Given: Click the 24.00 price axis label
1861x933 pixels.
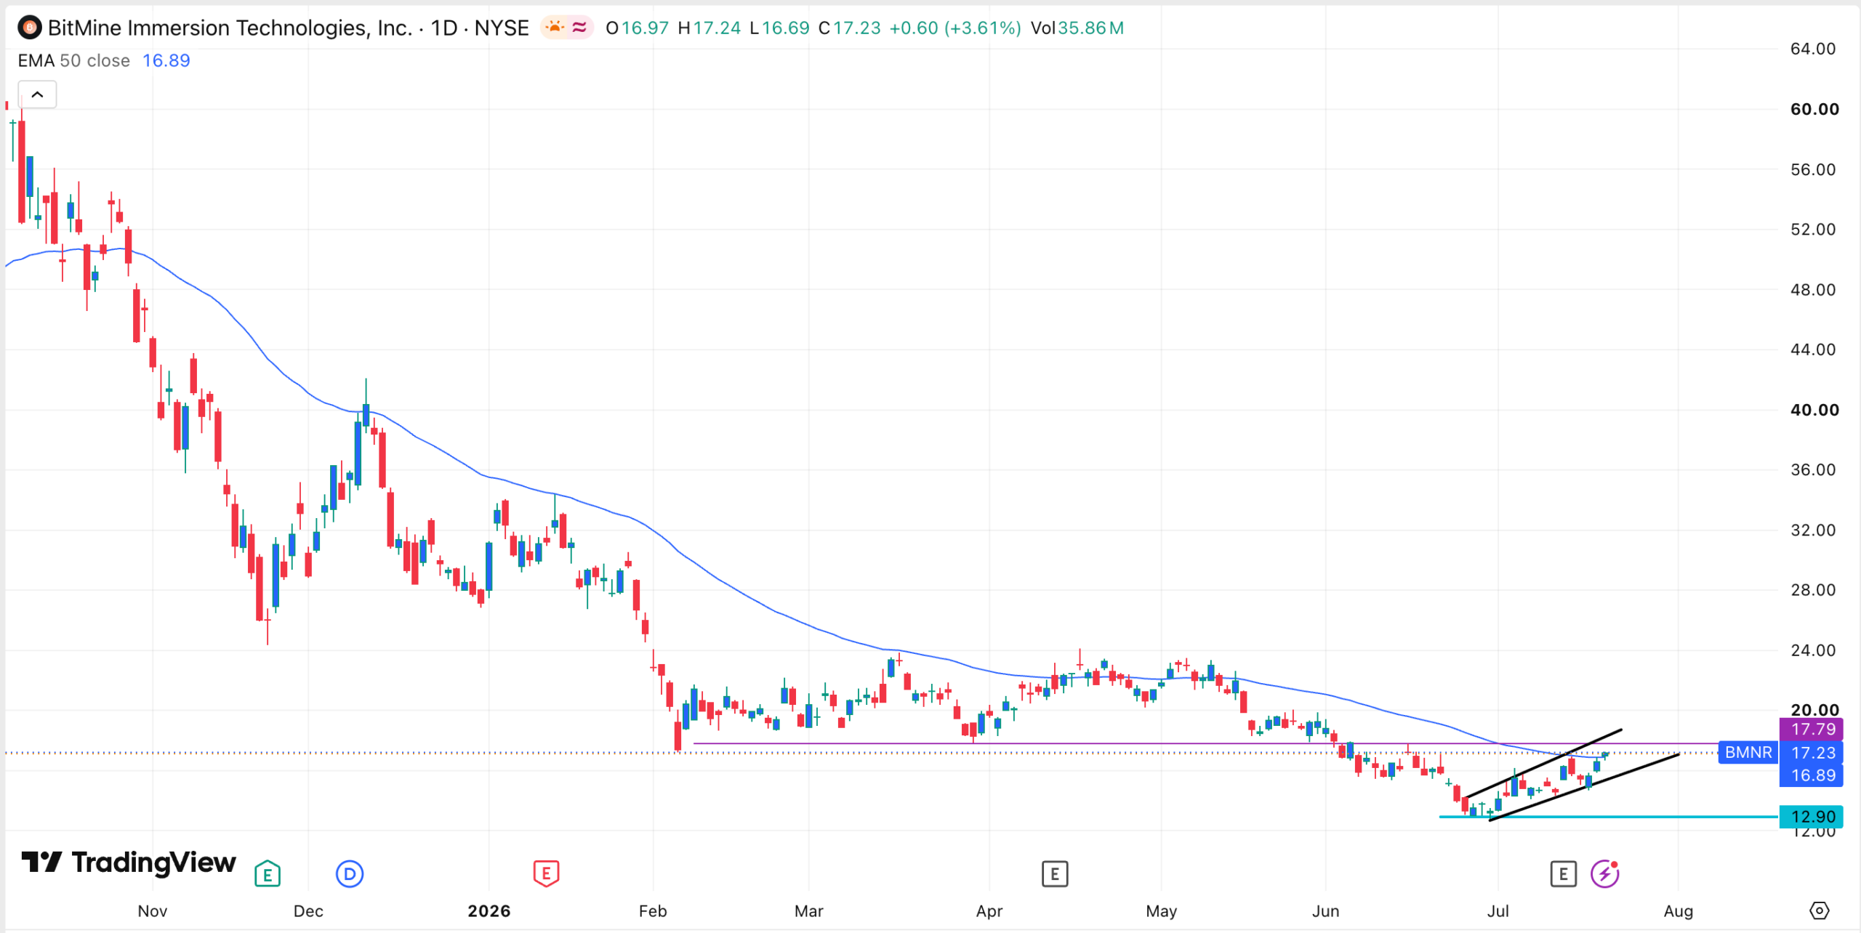Looking at the screenshot, I should point(1813,650).
